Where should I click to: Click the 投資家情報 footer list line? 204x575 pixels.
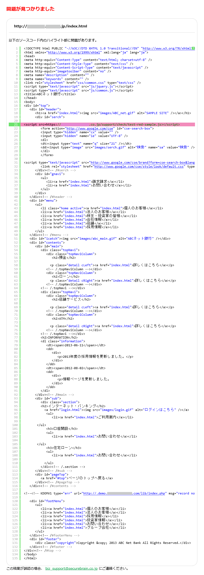tap(81, 520)
